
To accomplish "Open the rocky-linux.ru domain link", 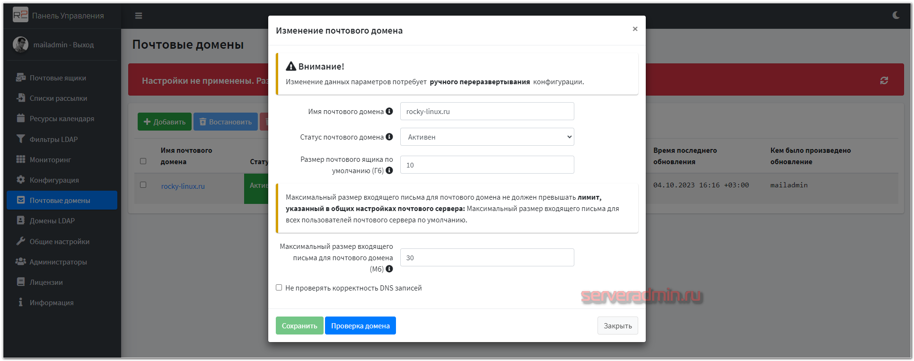I will 183,186.
